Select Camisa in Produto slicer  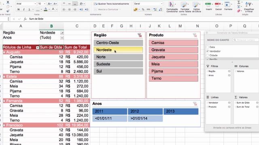coord(174,43)
